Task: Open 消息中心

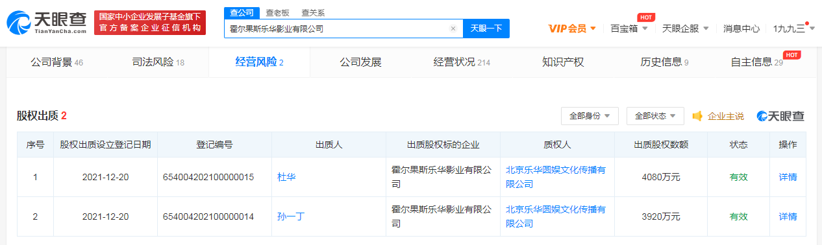Action: 741,29
